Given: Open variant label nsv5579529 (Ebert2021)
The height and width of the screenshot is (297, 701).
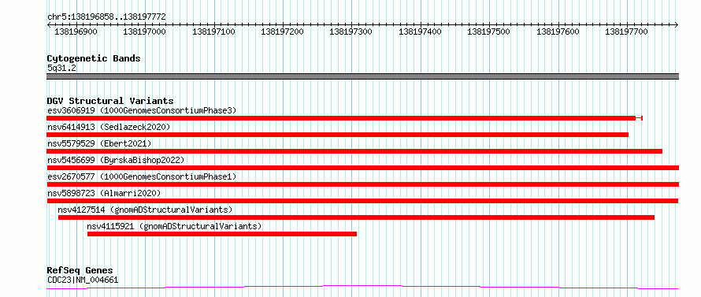Looking at the screenshot, I should [x=99, y=143].
